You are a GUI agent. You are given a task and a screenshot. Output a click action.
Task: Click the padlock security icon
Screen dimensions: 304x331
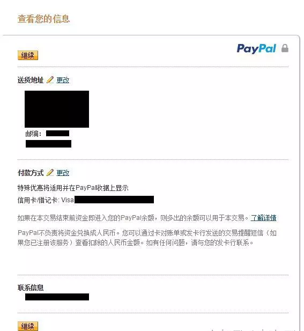pyautogui.click(x=285, y=48)
